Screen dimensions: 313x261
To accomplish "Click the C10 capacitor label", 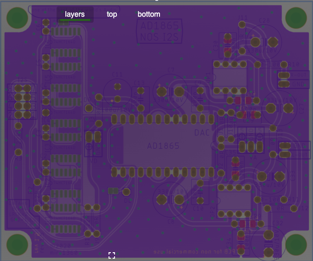I will pyautogui.click(x=198, y=209).
